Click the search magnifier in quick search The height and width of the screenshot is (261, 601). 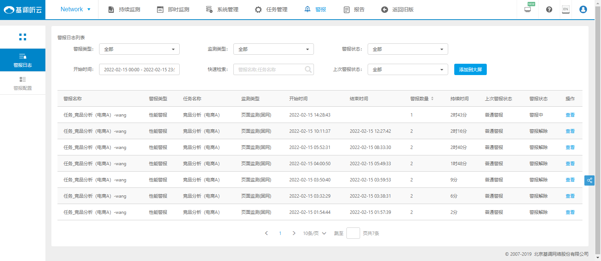(308, 69)
